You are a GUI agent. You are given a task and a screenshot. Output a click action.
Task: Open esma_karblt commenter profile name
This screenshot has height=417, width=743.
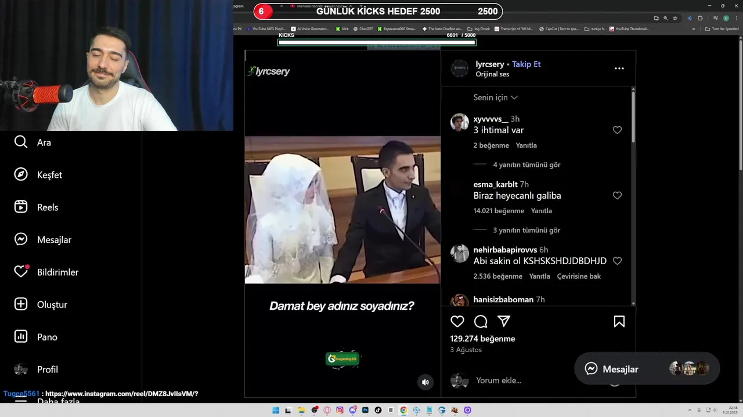pyautogui.click(x=495, y=185)
